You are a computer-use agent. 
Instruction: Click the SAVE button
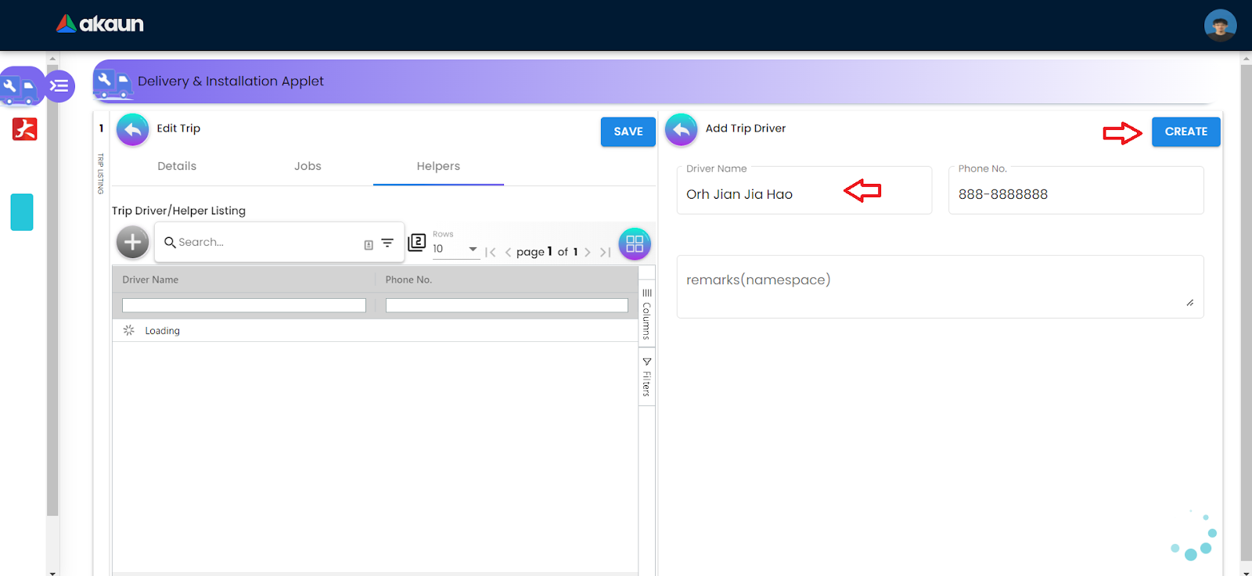click(x=628, y=131)
